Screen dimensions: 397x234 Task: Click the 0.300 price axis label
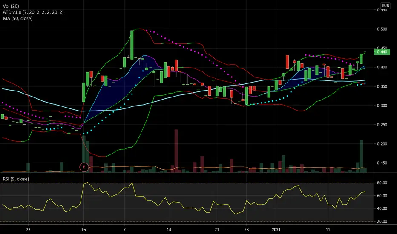[382, 106]
